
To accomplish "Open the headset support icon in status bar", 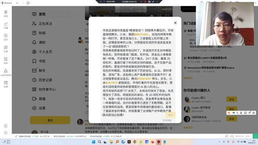I will pos(232,136).
